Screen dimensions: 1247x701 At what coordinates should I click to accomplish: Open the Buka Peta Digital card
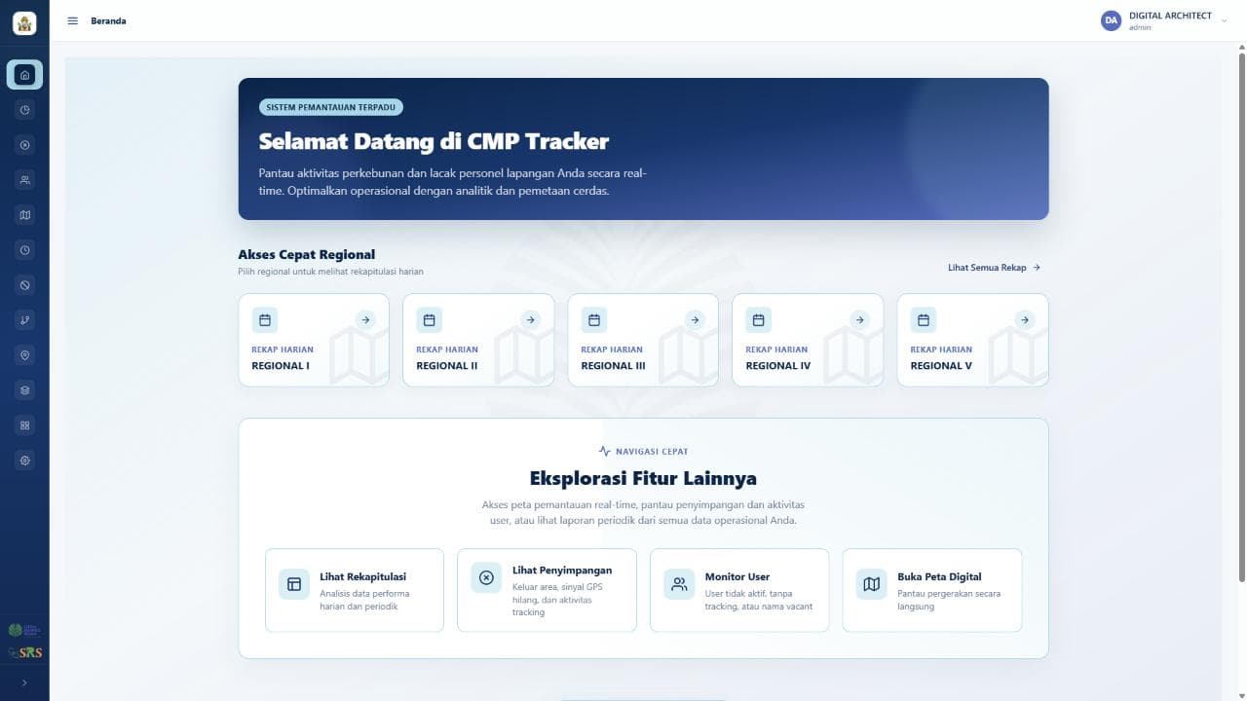point(932,590)
